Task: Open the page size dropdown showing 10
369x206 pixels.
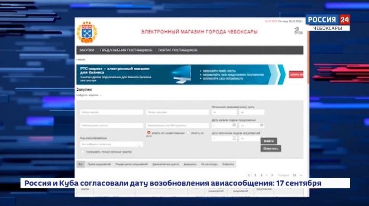Action: [x=297, y=175]
